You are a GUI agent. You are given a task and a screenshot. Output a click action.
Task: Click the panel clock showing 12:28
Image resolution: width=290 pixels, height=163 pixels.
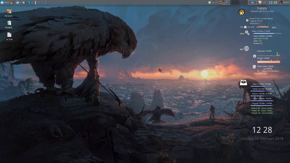pos(273,2)
